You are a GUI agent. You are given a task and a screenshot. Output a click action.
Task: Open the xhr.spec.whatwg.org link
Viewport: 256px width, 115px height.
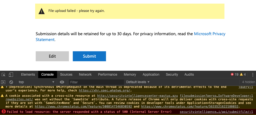(105, 90)
